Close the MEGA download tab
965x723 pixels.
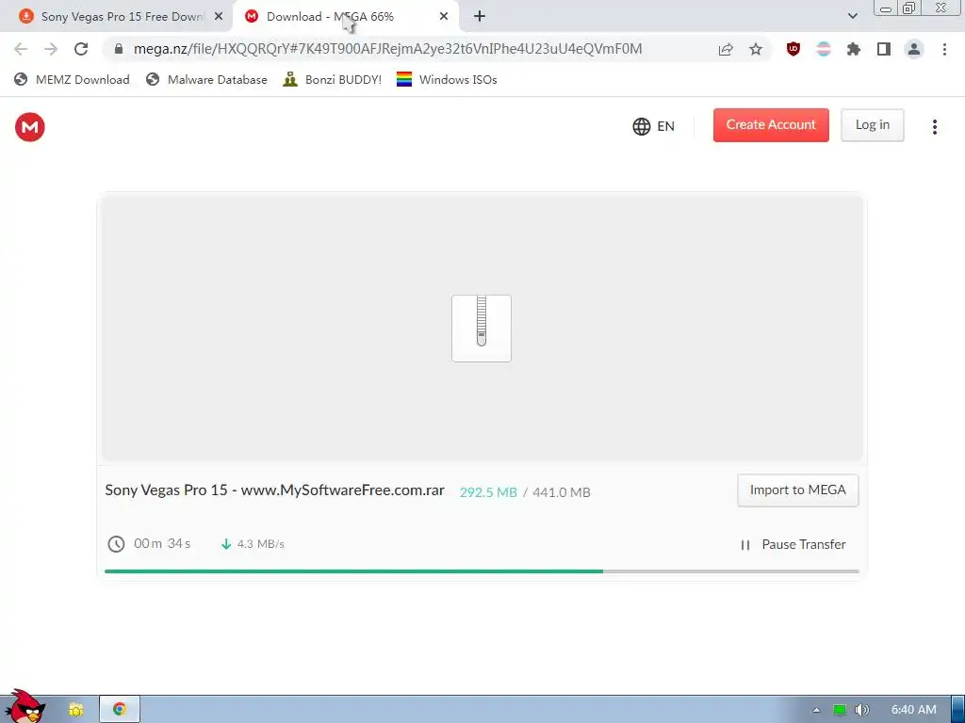click(x=444, y=17)
